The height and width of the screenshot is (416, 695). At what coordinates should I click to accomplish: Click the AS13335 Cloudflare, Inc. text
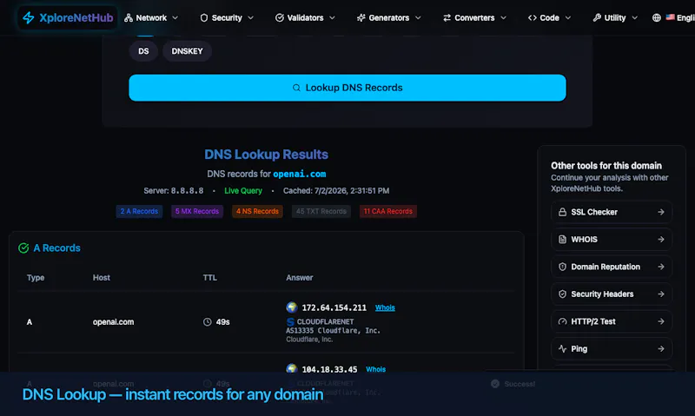pos(333,331)
